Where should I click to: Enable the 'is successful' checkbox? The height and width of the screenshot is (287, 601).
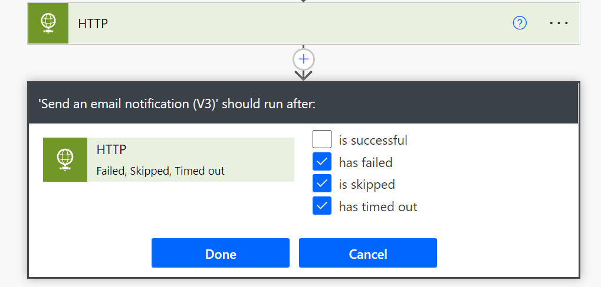(322, 140)
